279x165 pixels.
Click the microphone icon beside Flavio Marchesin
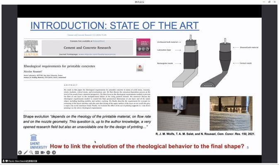[x=3, y=161]
